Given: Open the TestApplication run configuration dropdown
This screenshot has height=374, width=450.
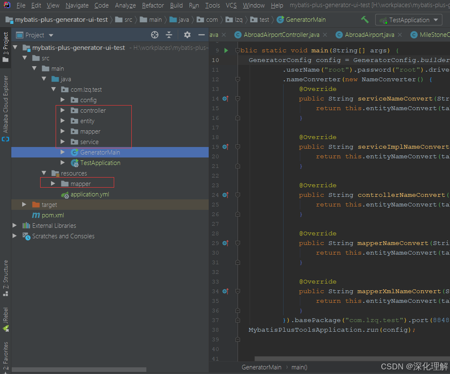Looking at the screenshot, I should (408, 19).
